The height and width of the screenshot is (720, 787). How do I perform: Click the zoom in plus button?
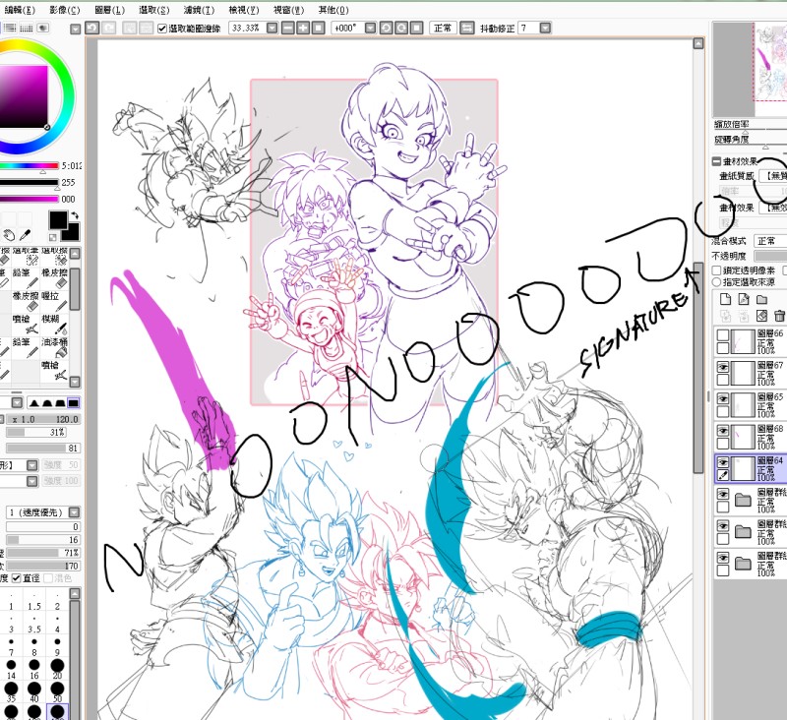[303, 29]
